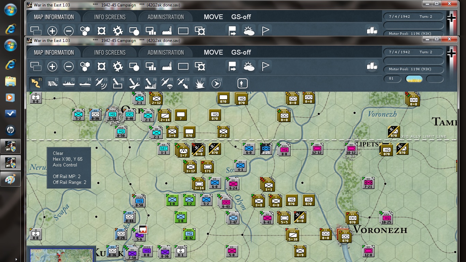Select the Soviet unit counter 5=10

click(x=293, y=235)
